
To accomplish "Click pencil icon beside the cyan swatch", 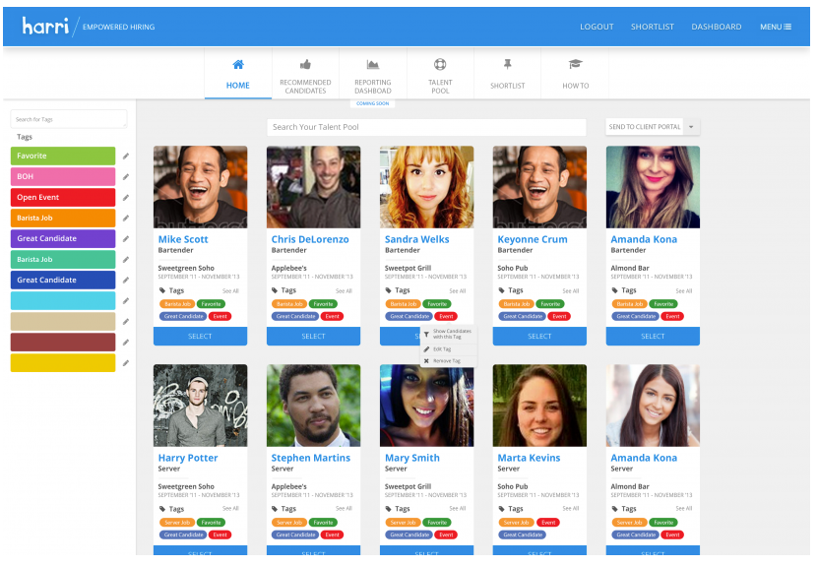I will [126, 301].
